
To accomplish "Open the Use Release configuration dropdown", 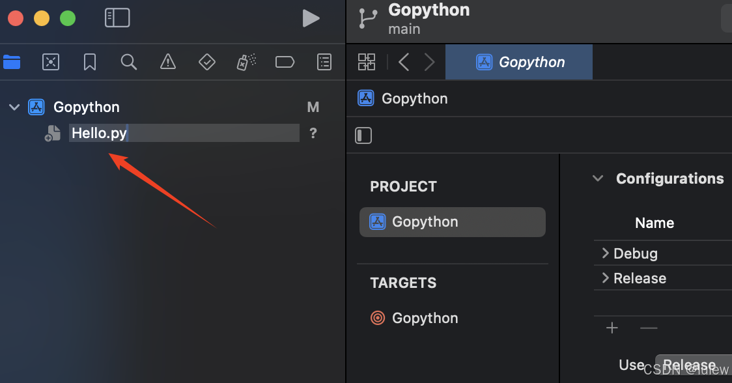I will [694, 365].
